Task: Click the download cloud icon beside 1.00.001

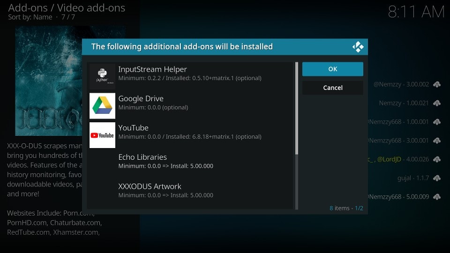Action: coord(437,122)
